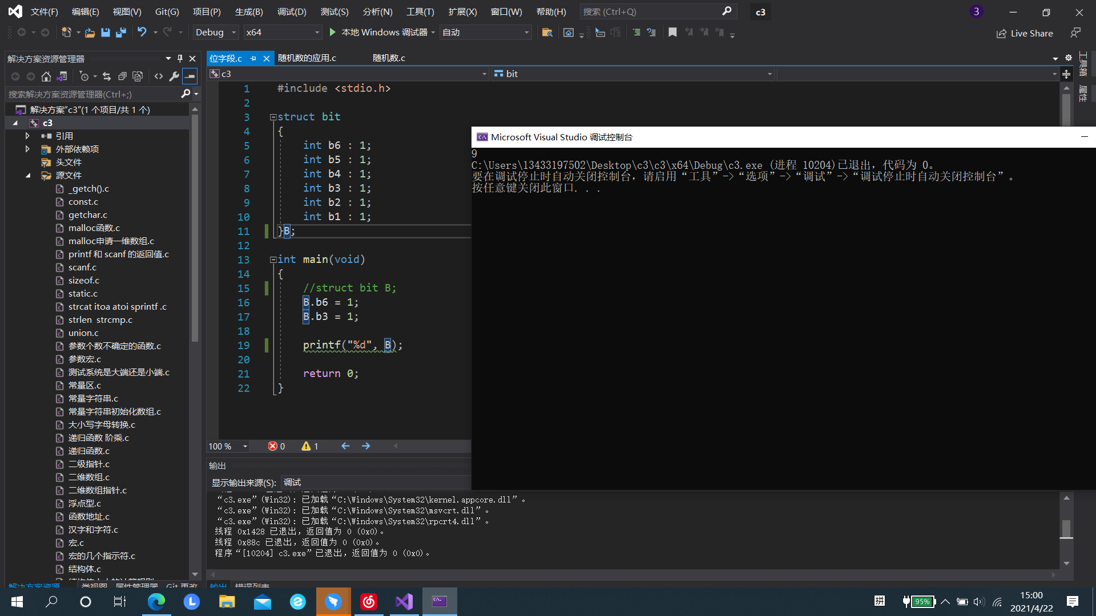Image resolution: width=1096 pixels, height=616 pixels.
Task: Click the Solution Explorer search field
Action: 94,94
